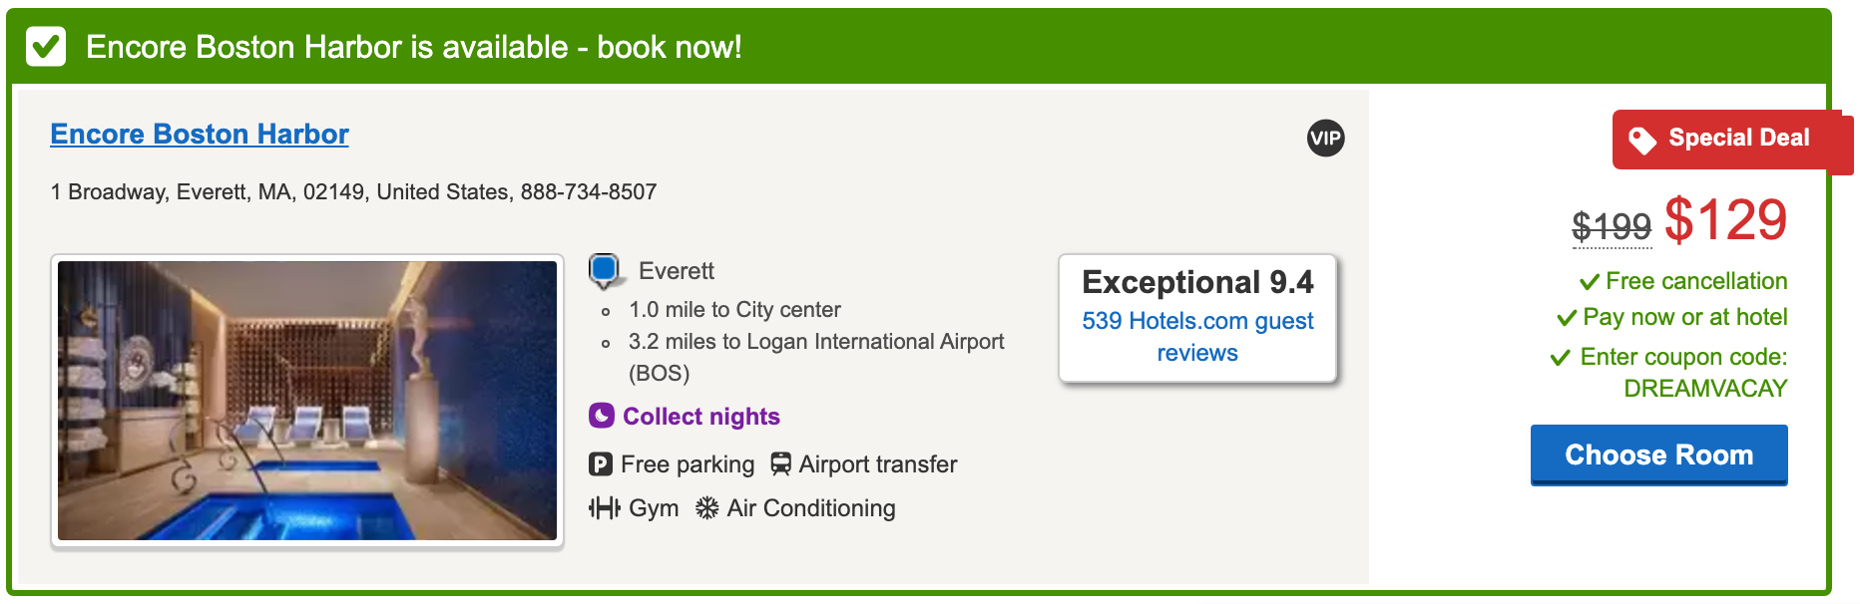Click the DREAMVACAY coupon code text
Image resolution: width=1860 pixels, height=604 pixels.
(x=1705, y=389)
